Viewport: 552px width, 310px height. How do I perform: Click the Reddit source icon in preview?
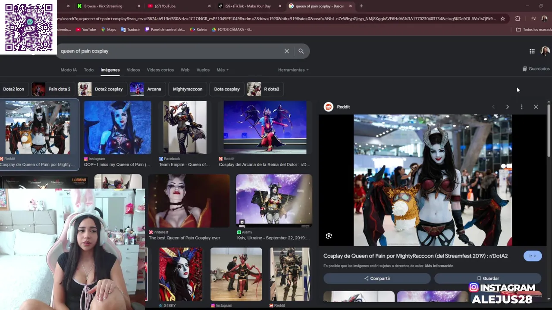click(x=329, y=107)
